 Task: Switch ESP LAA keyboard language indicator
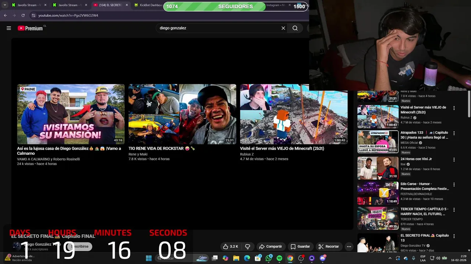[423, 258]
